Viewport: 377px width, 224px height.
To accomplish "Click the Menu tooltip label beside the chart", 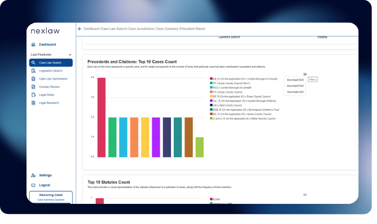I will [313, 79].
